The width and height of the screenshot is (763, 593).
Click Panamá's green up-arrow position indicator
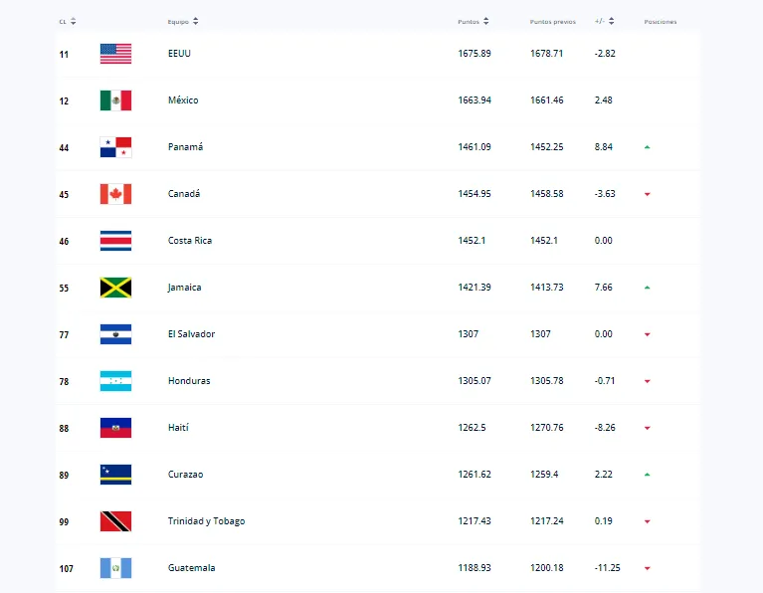tap(647, 147)
